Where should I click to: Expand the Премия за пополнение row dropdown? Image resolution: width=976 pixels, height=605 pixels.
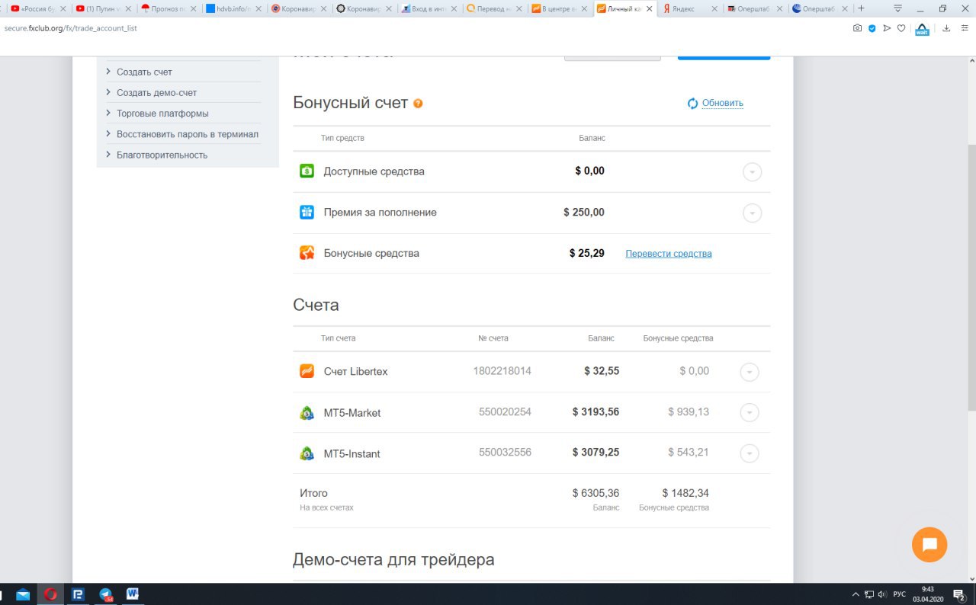coord(752,213)
